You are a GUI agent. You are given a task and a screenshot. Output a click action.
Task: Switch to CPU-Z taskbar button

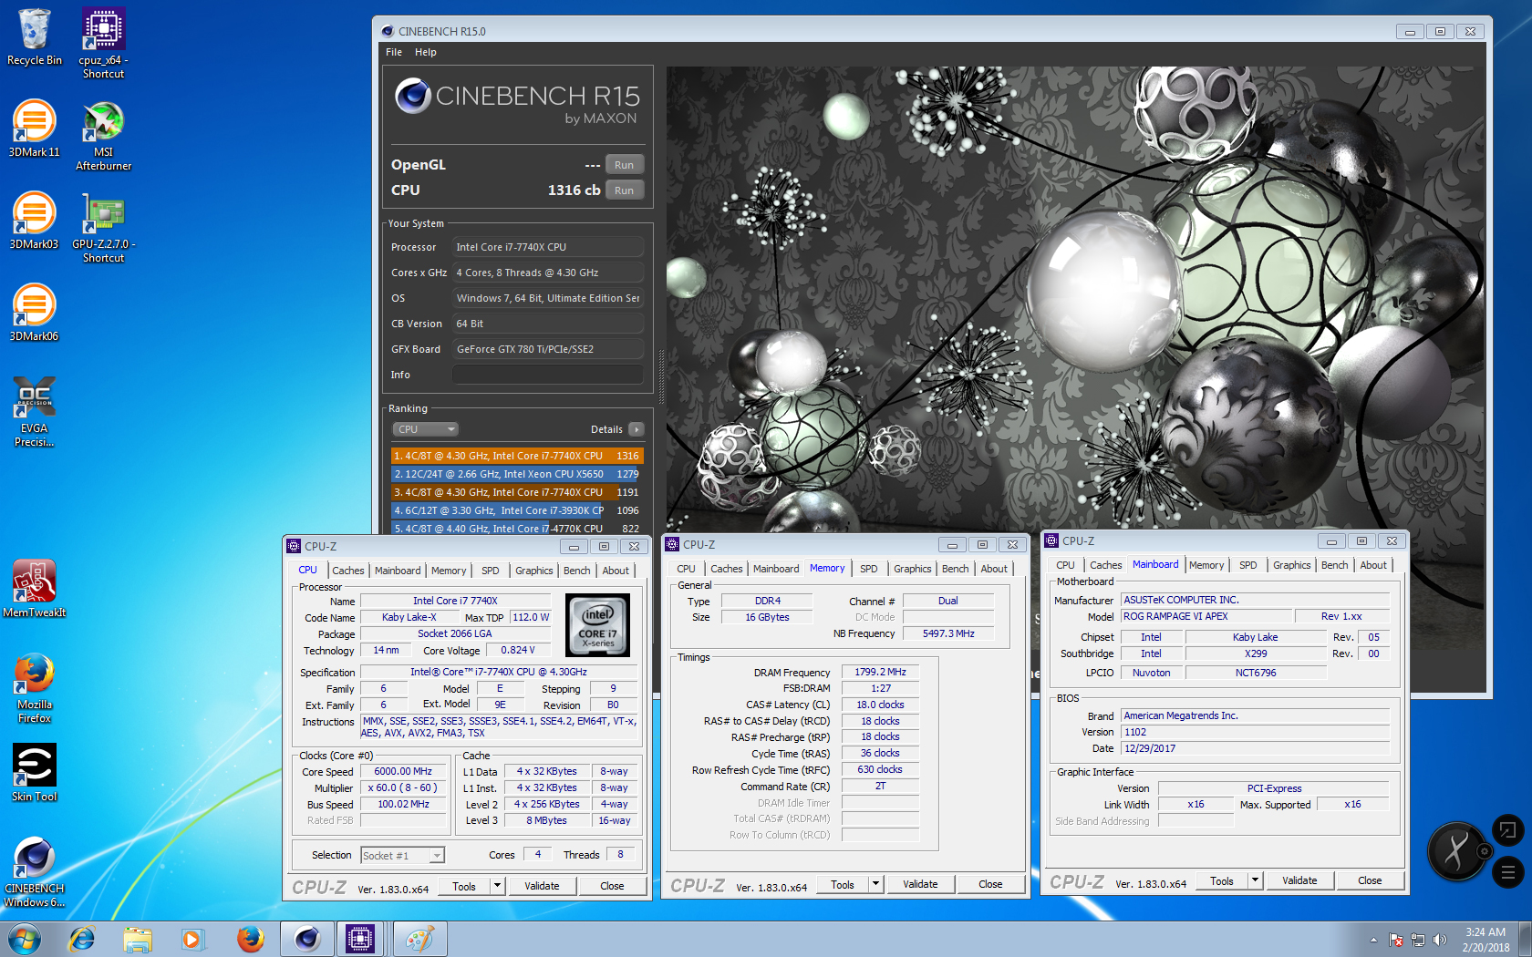(360, 939)
